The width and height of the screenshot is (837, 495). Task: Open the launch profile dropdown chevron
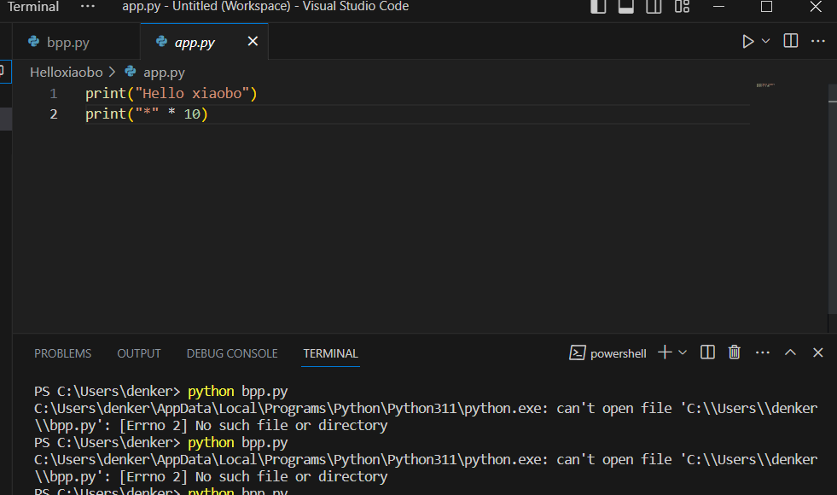[683, 352]
